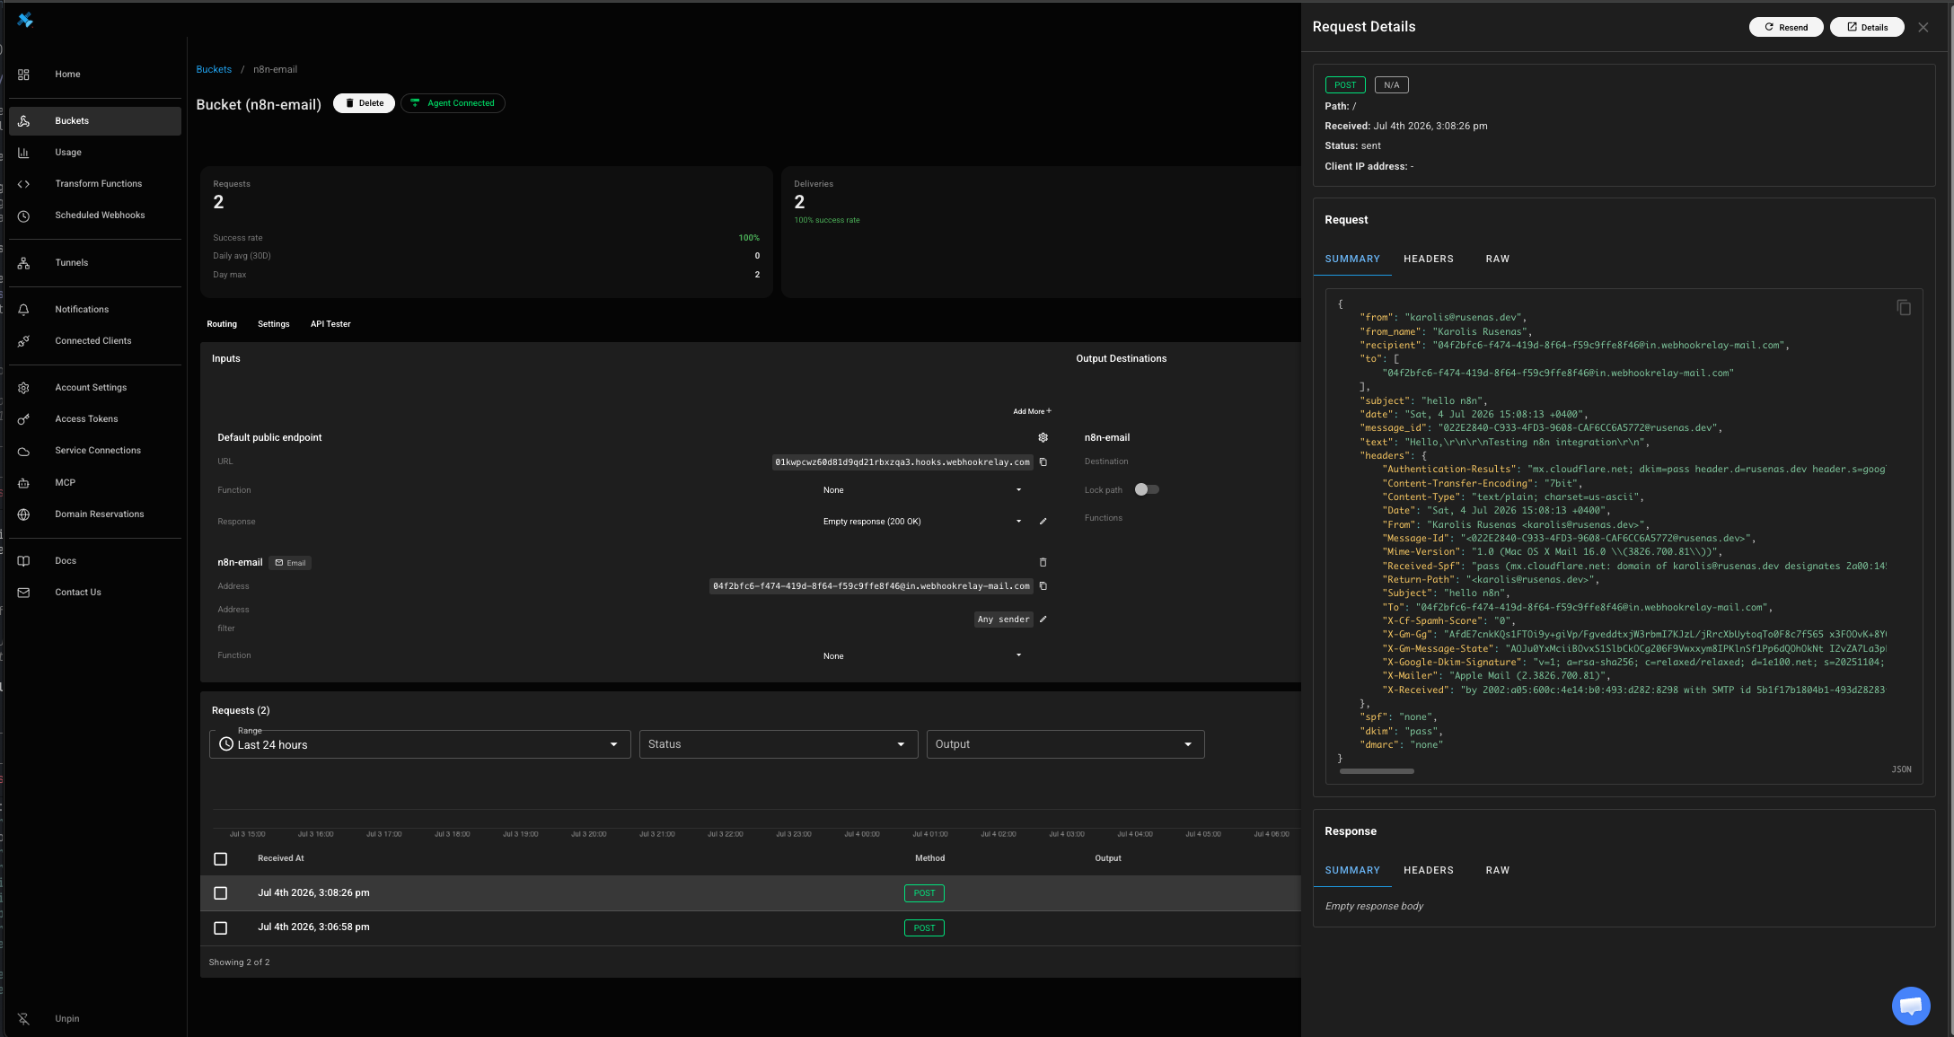The image size is (1954, 1037).
Task: Edit the Any sender address filter
Action: (x=1043, y=620)
